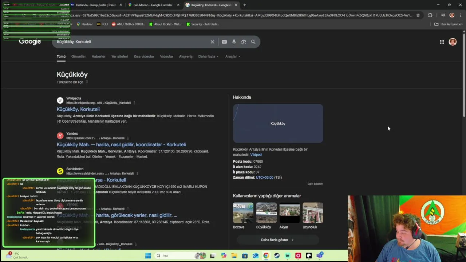Screen dimensions: 466x262
Task: Open the Haritalar bookmark
Action: [84, 24]
